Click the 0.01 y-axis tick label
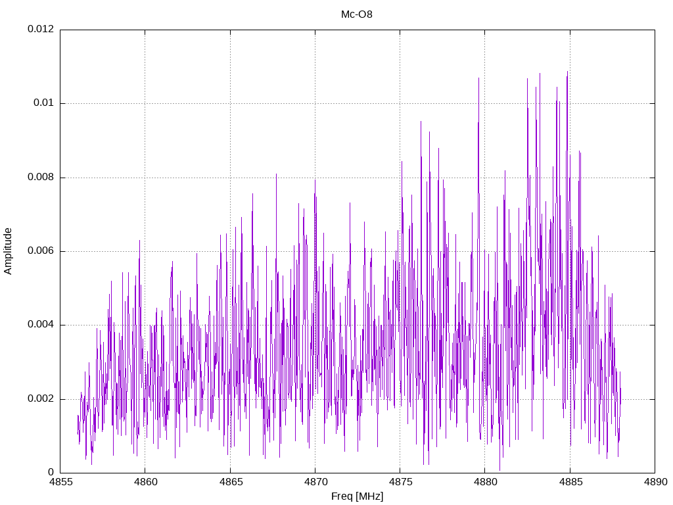Image resolution: width=673 pixels, height=505 pixels. click(x=44, y=103)
